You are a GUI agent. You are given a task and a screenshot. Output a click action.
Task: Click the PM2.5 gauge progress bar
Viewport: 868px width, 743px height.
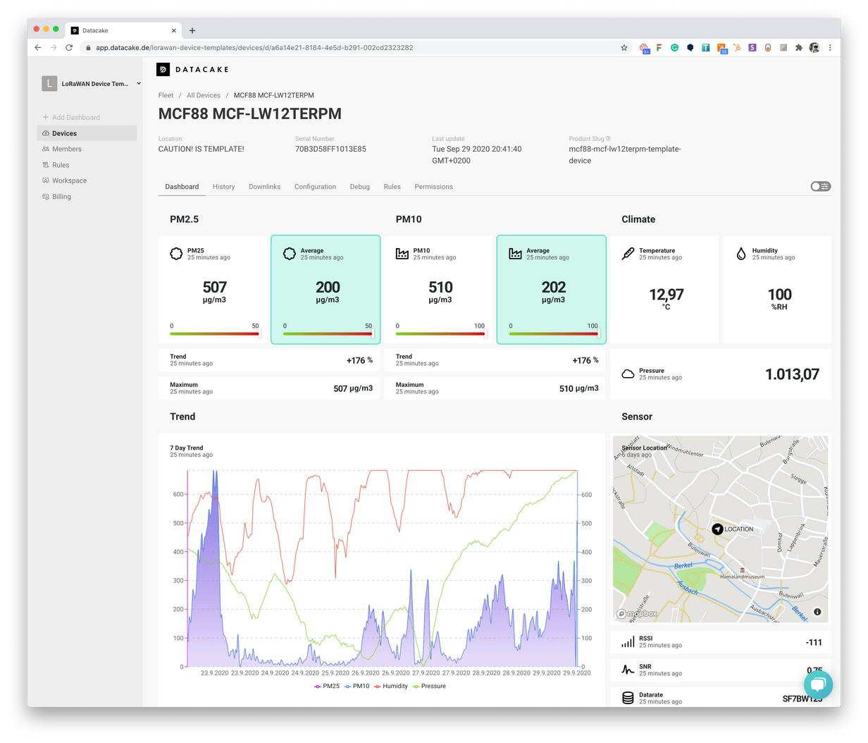(x=213, y=333)
